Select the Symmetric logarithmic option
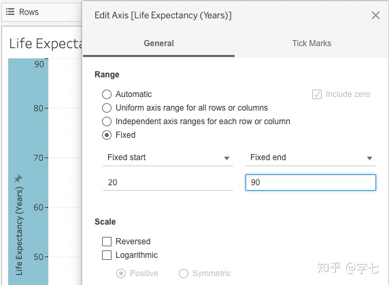Image resolution: width=389 pixels, height=285 pixels. tap(184, 273)
